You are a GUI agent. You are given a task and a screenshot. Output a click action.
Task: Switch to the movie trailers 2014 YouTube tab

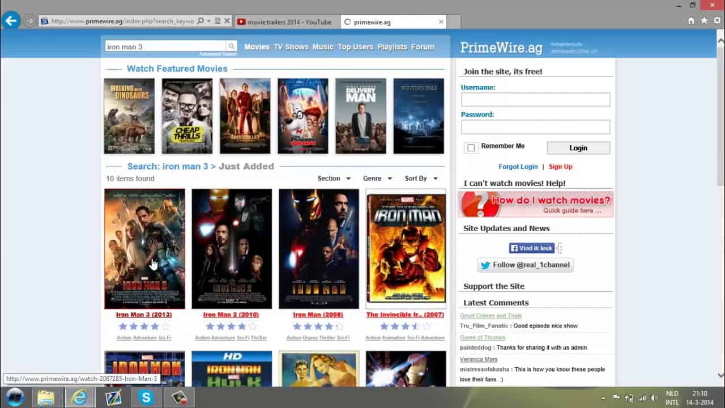(285, 22)
